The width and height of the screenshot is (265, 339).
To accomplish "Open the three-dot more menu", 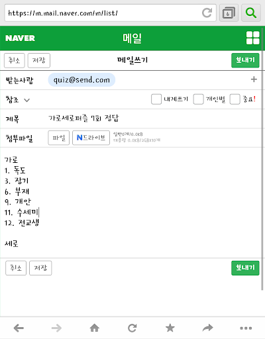I will point(246,328).
